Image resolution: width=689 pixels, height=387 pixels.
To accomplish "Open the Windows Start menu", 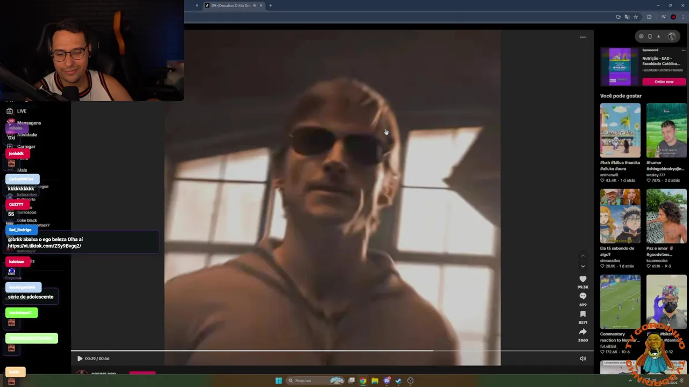I will point(278,381).
